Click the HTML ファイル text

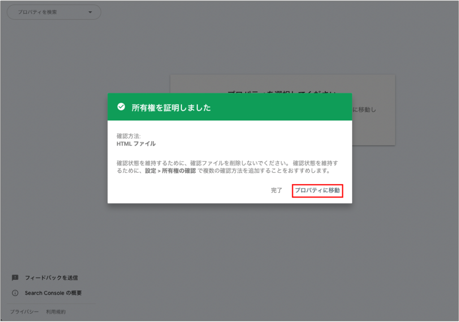(136, 144)
